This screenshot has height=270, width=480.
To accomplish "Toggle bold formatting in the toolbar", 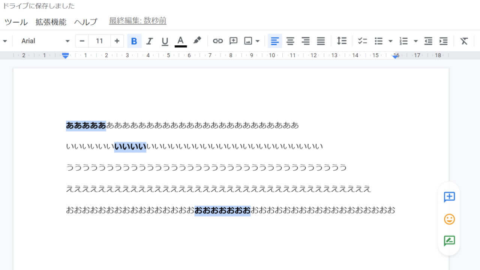I will (x=134, y=41).
